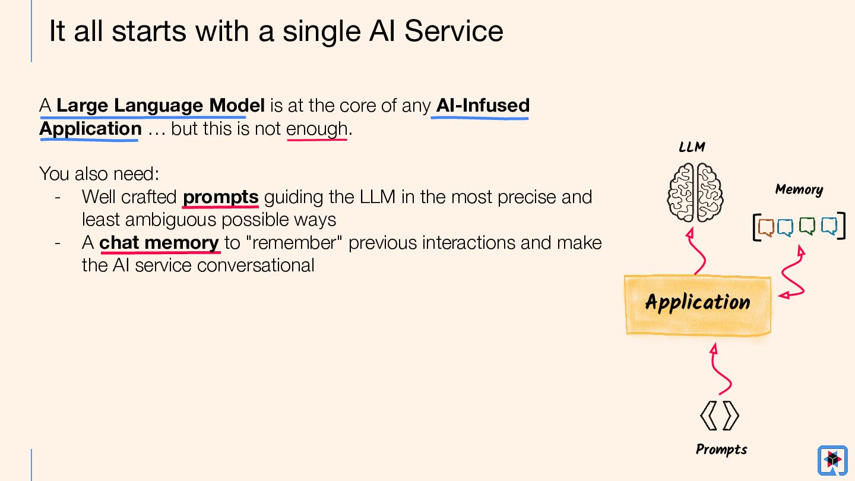The height and width of the screenshot is (481, 855).
Task: Click the brain icon under LLM
Action: coord(695,192)
